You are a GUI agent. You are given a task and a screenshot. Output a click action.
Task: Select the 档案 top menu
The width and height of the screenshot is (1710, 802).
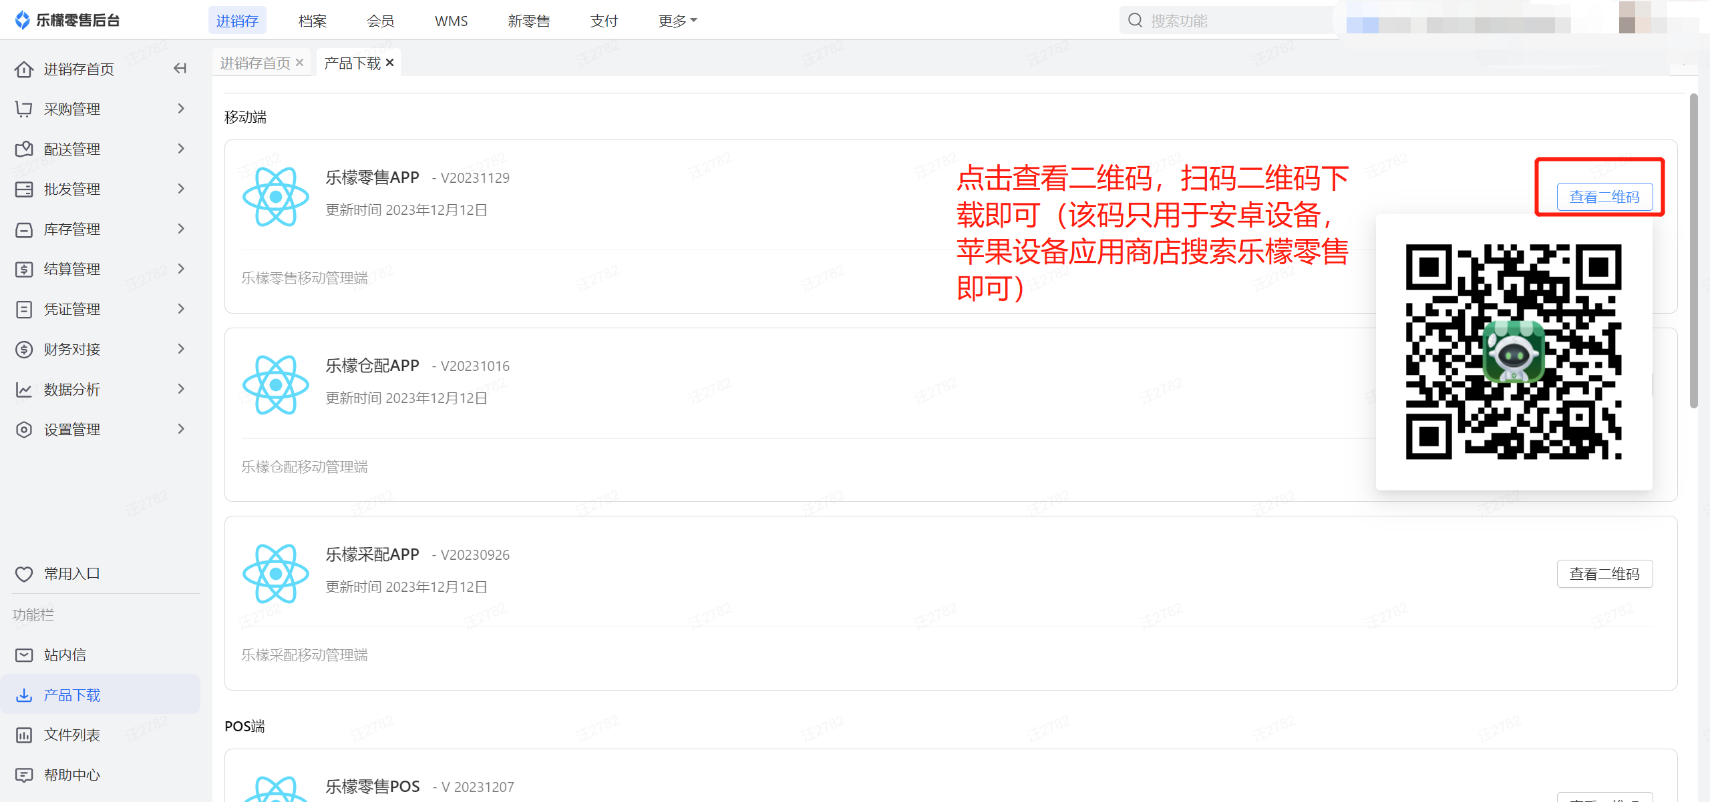pos(313,21)
